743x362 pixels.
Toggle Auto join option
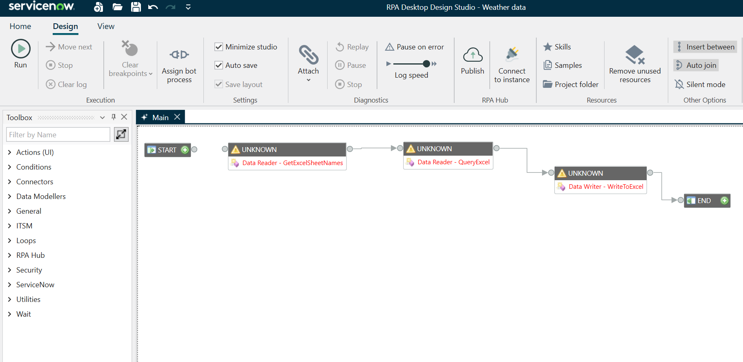coord(696,65)
